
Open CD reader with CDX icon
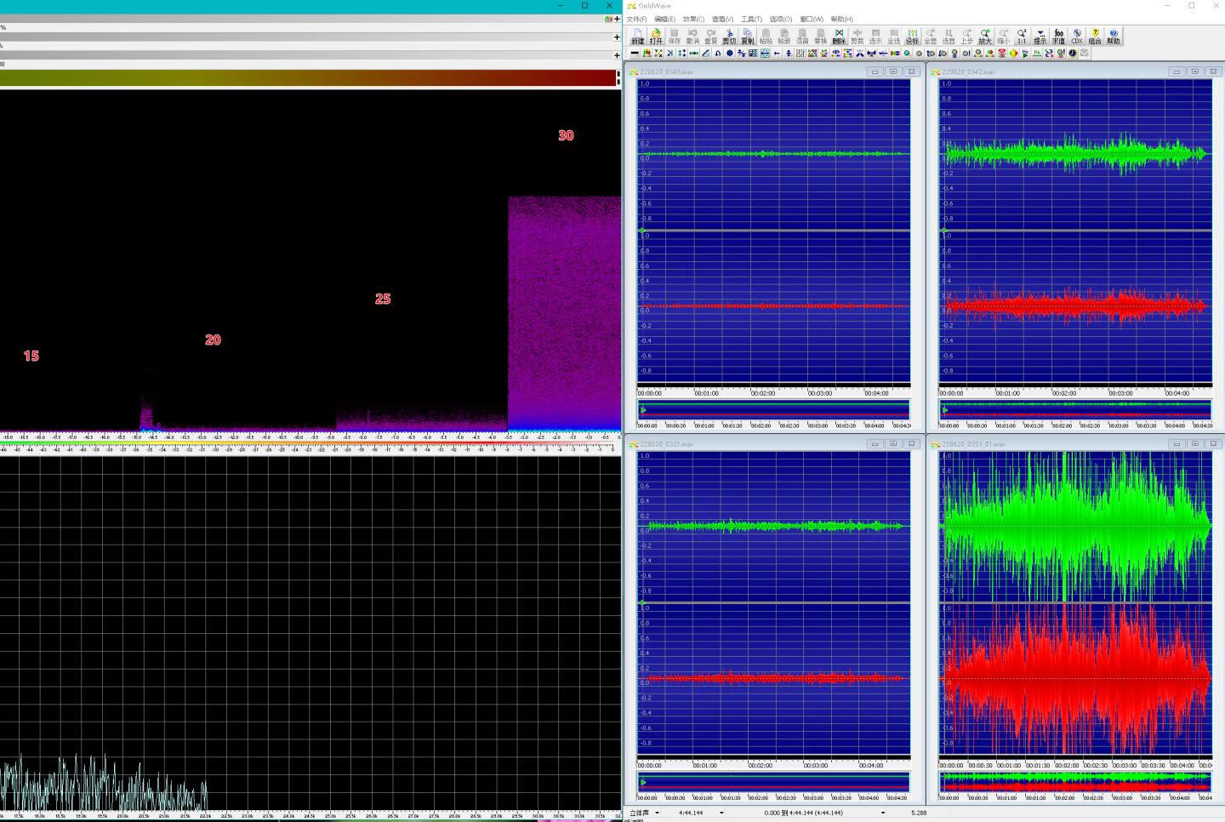pos(1077,37)
